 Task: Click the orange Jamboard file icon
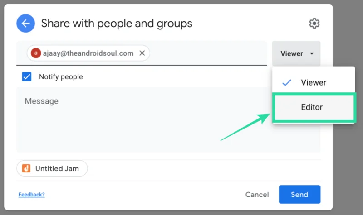26,168
